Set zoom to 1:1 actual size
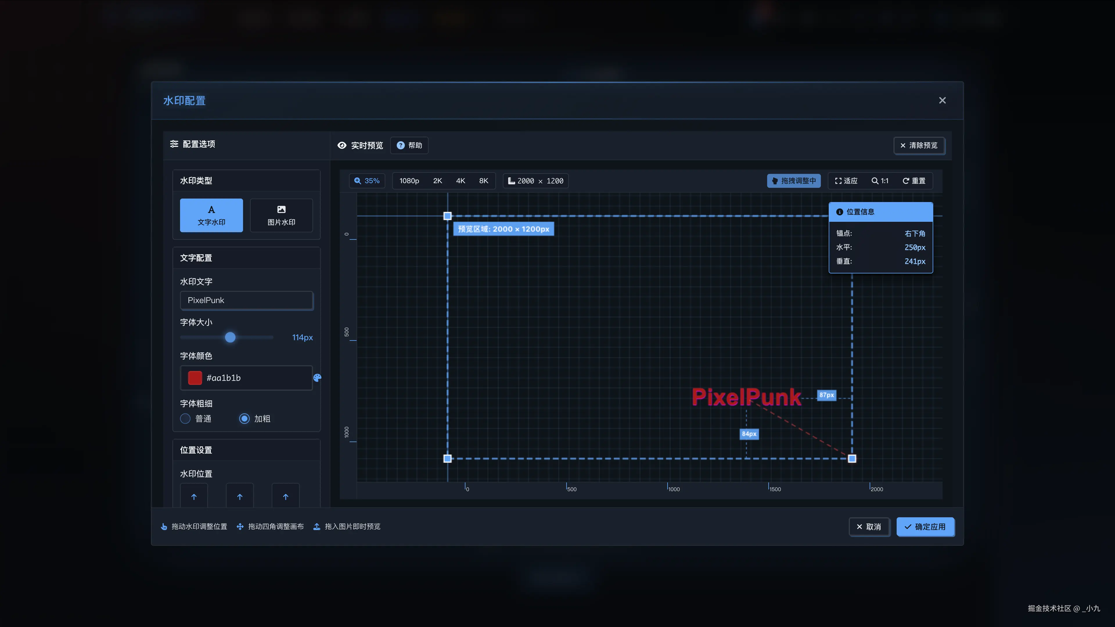1115x627 pixels. (880, 181)
